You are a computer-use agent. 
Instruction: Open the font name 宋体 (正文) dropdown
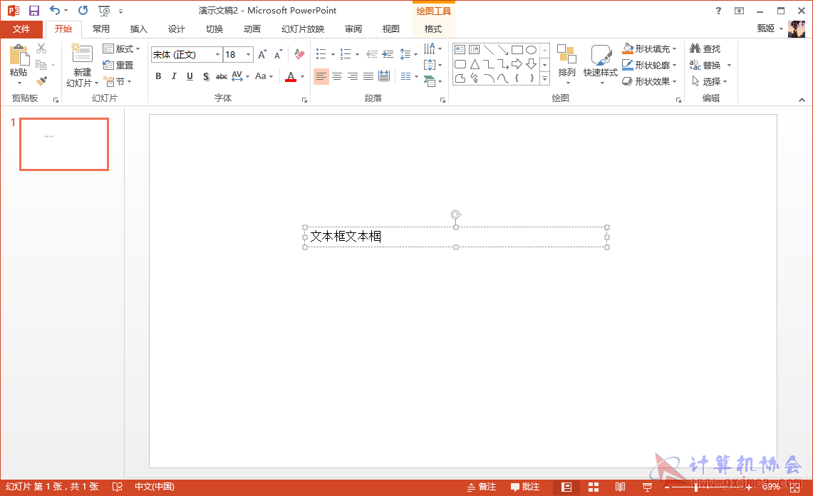point(218,54)
